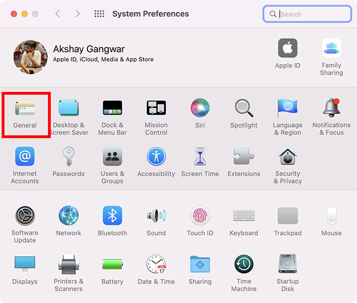Close the System Preferences window

click(x=14, y=14)
